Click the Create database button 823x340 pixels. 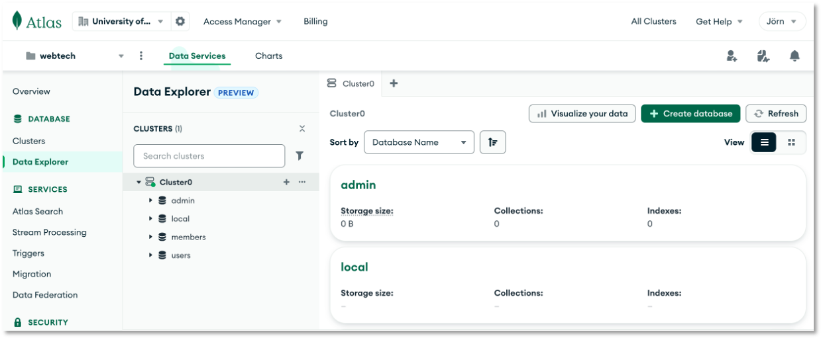pos(690,114)
